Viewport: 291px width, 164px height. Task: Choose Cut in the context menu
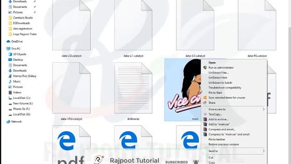pyautogui.click(x=211, y=158)
